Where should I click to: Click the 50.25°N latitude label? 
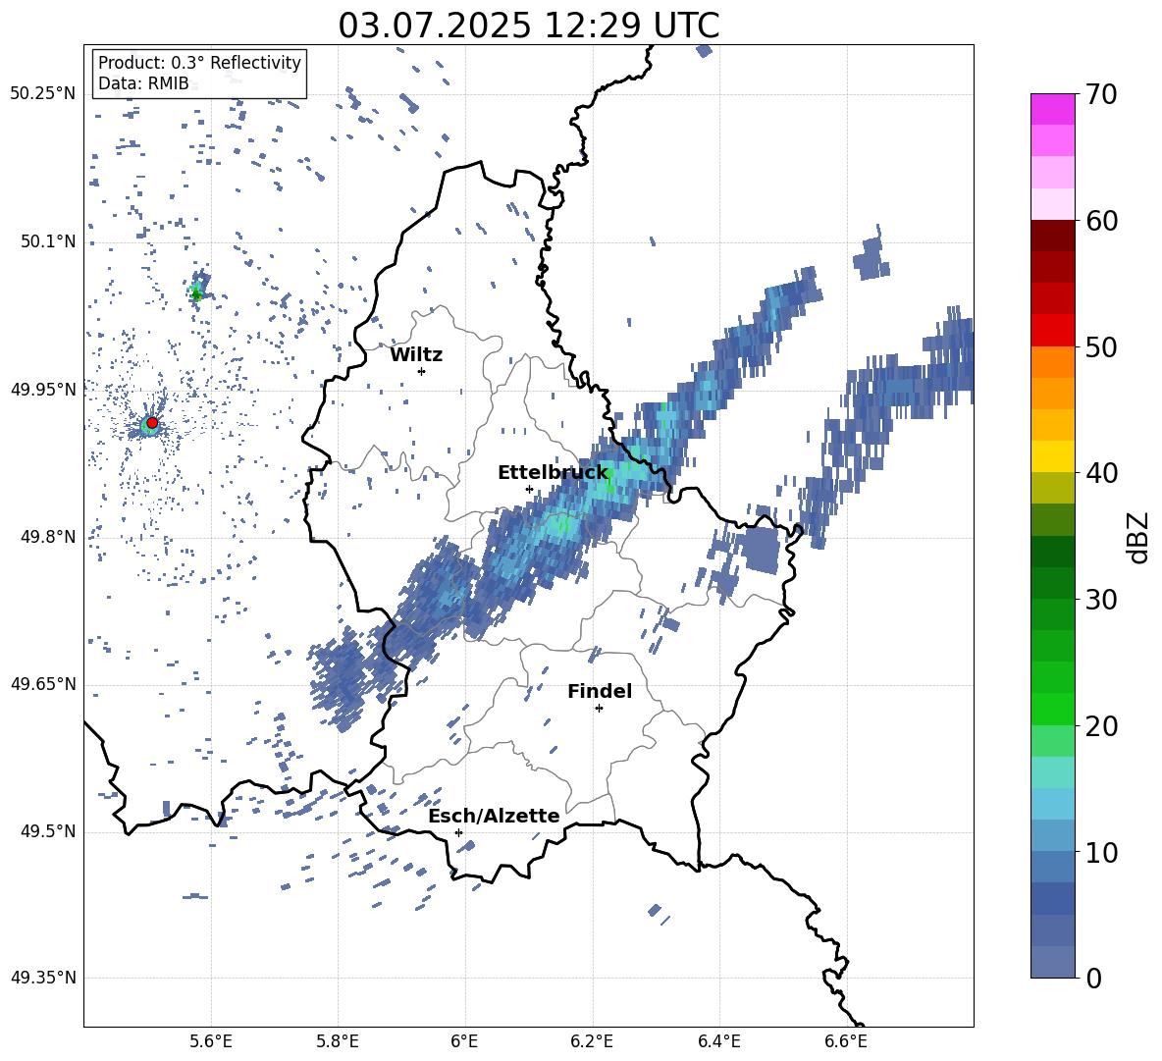click(43, 94)
